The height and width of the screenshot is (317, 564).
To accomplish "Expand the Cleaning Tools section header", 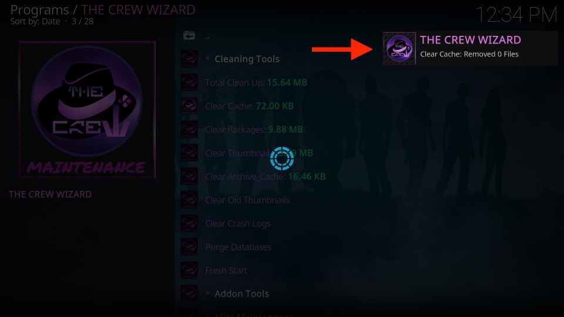I will coord(247,59).
